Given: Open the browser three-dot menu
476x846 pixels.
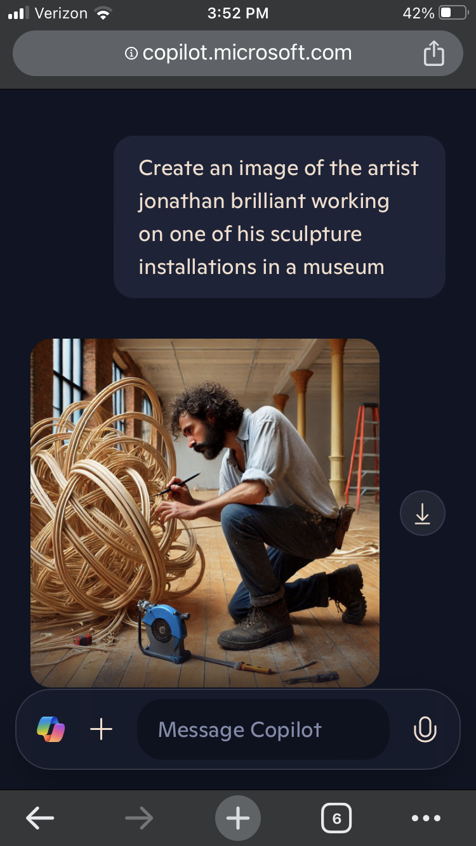Looking at the screenshot, I should coord(426,819).
